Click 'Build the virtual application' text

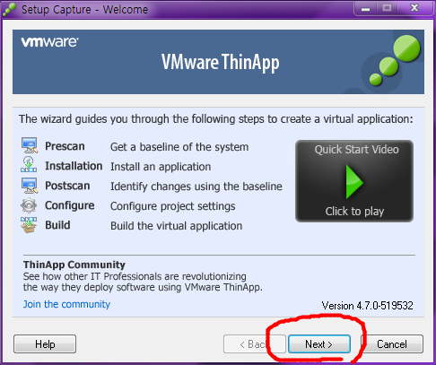(x=177, y=226)
